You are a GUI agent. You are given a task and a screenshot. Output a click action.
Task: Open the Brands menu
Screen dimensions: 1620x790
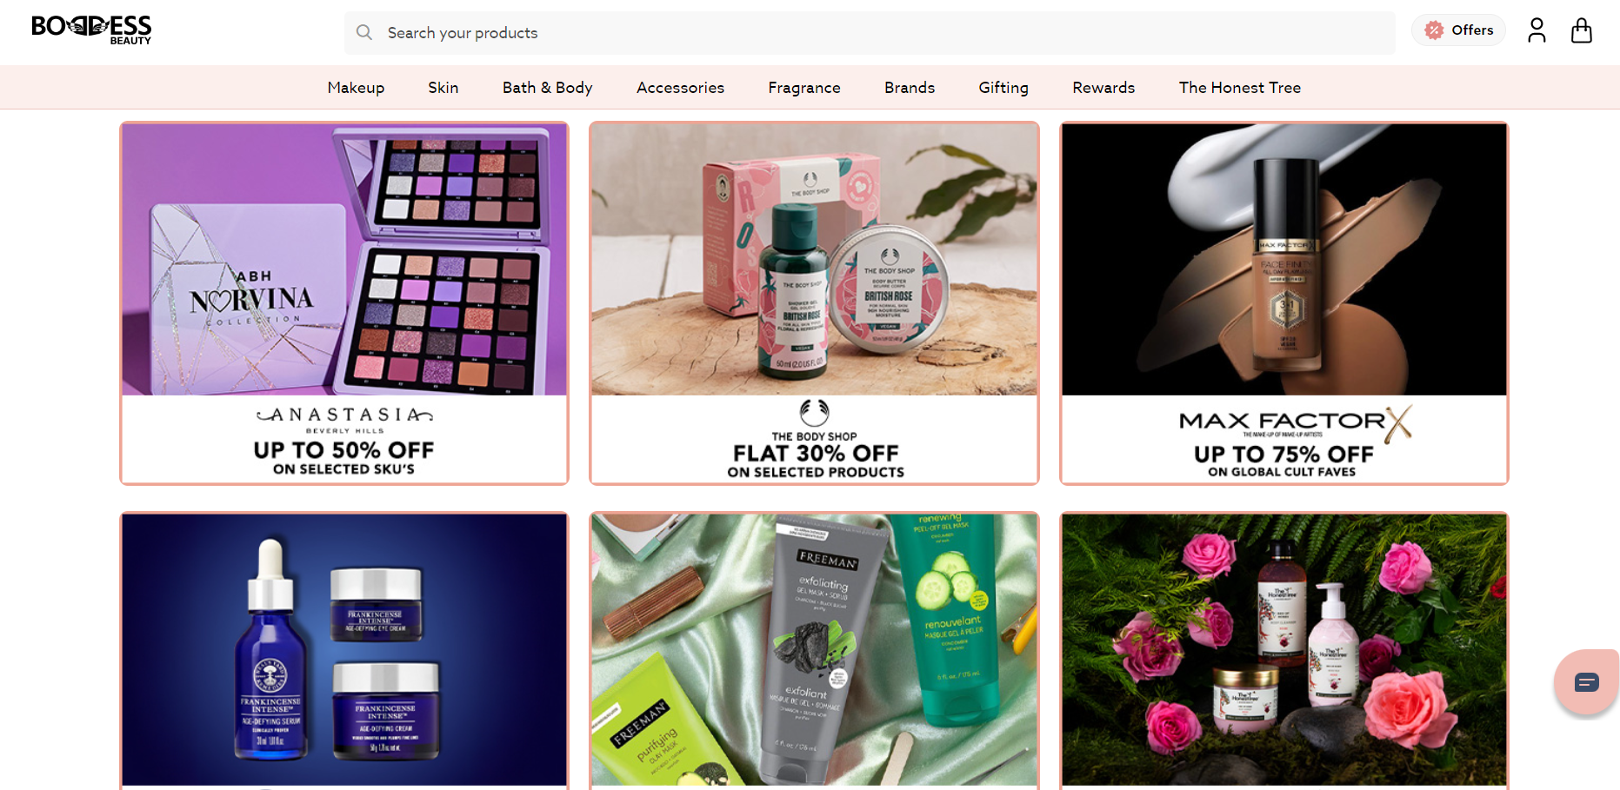910,88
